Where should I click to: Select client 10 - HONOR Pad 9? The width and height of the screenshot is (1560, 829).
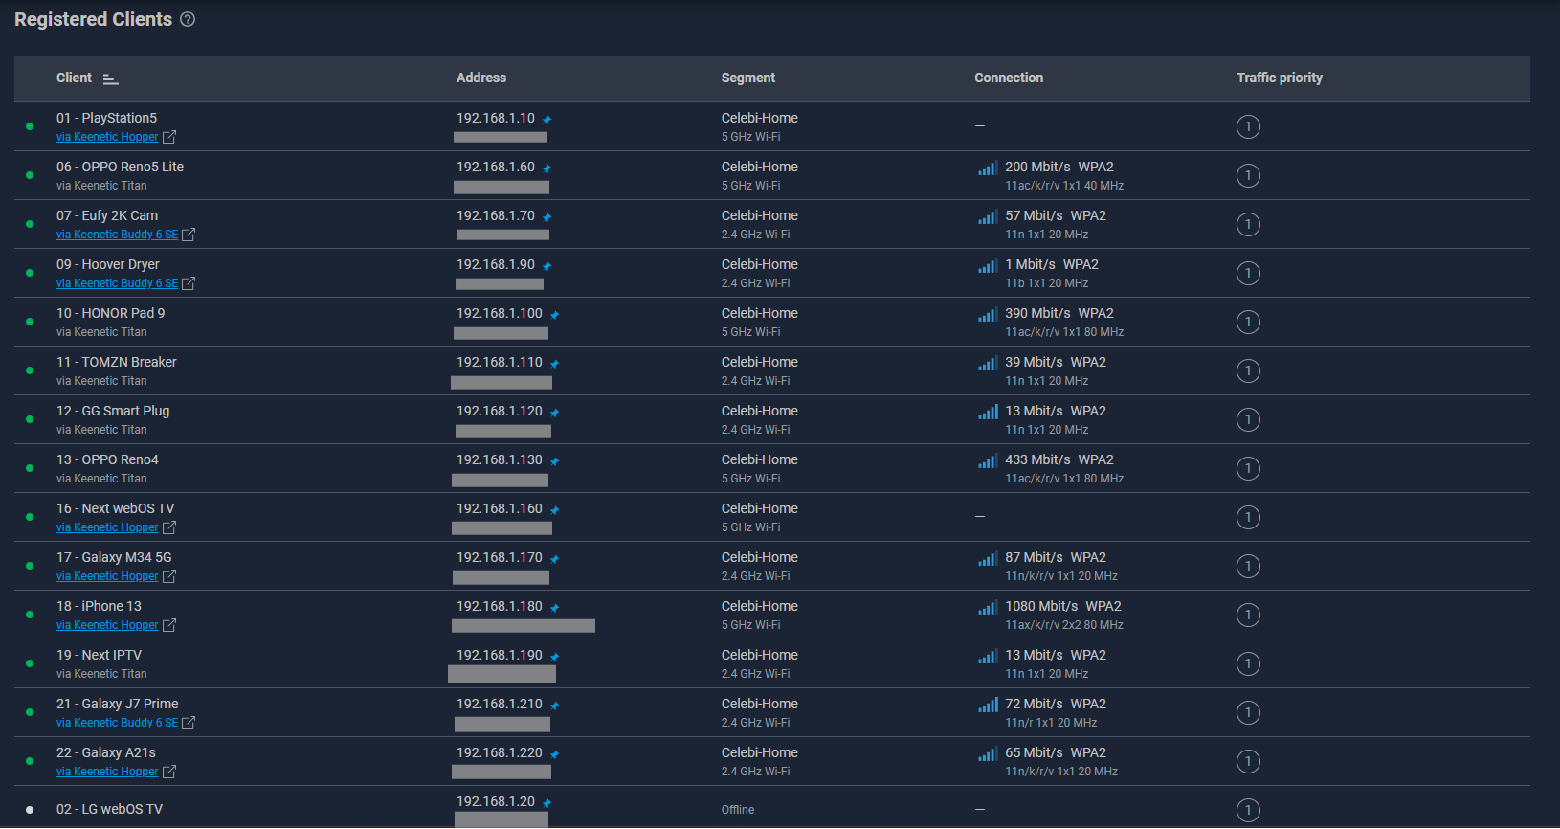tap(110, 313)
